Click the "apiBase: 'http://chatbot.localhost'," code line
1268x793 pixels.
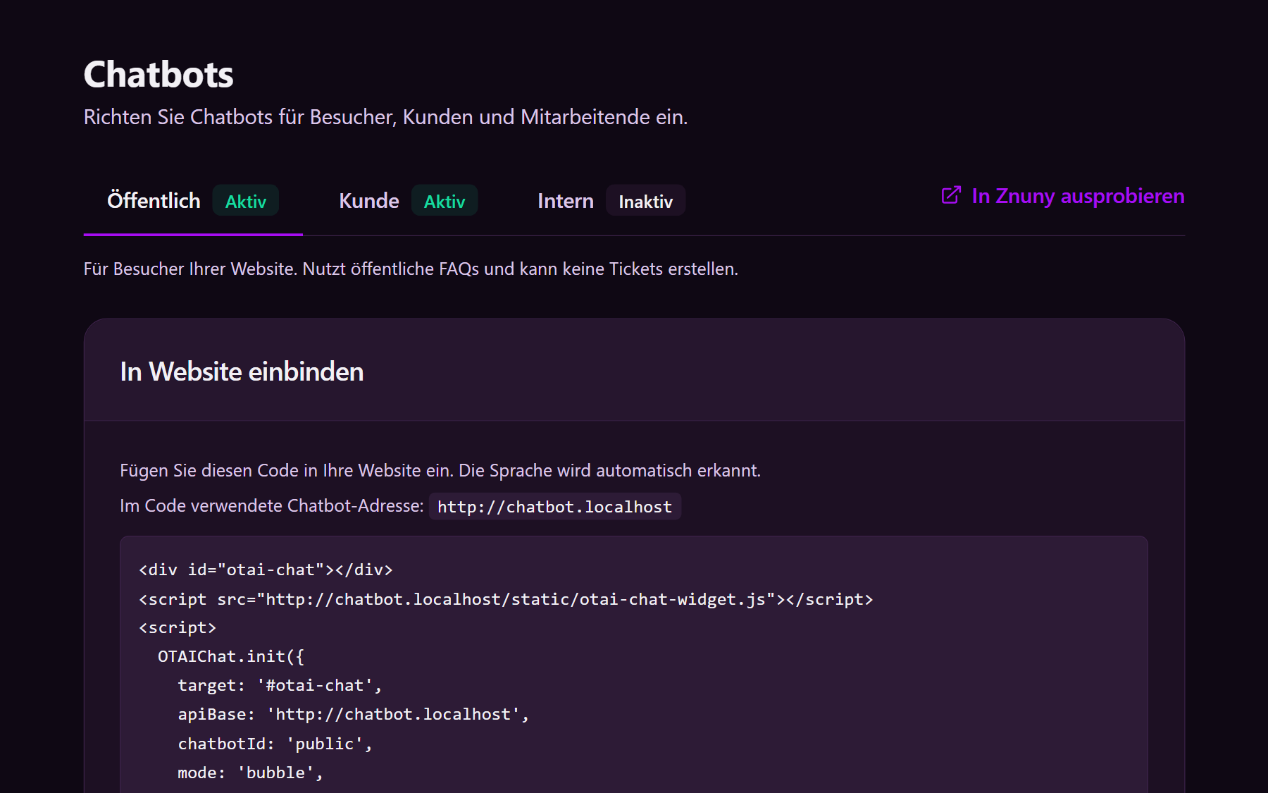point(353,714)
